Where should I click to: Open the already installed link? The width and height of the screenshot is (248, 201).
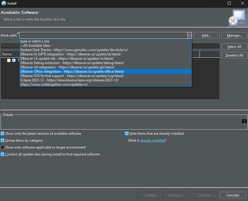pos(152,140)
